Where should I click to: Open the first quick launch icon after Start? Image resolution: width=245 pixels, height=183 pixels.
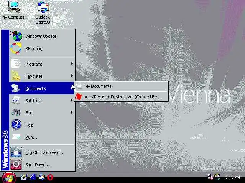tap(24, 177)
